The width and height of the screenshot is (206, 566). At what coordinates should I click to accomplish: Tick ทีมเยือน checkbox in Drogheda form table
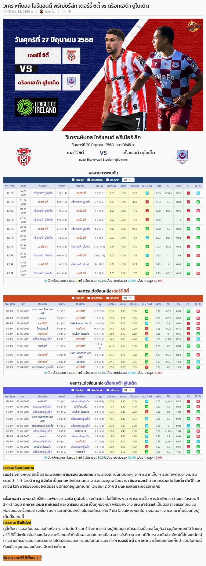[x=73, y=390]
